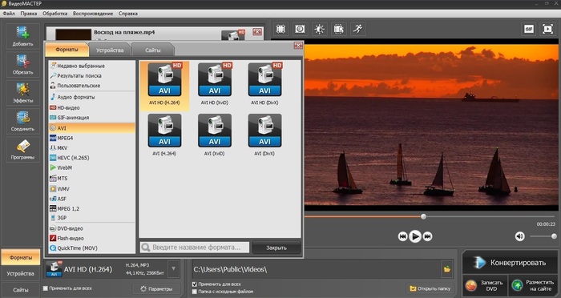The height and width of the screenshot is (298, 561).
Task: Skip to previous with rewind button
Action: click(402, 236)
